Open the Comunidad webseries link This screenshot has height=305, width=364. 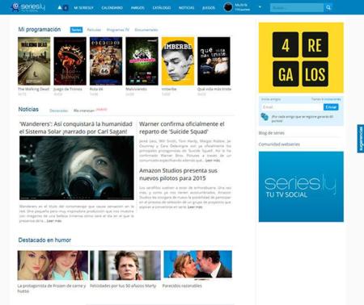279,144
